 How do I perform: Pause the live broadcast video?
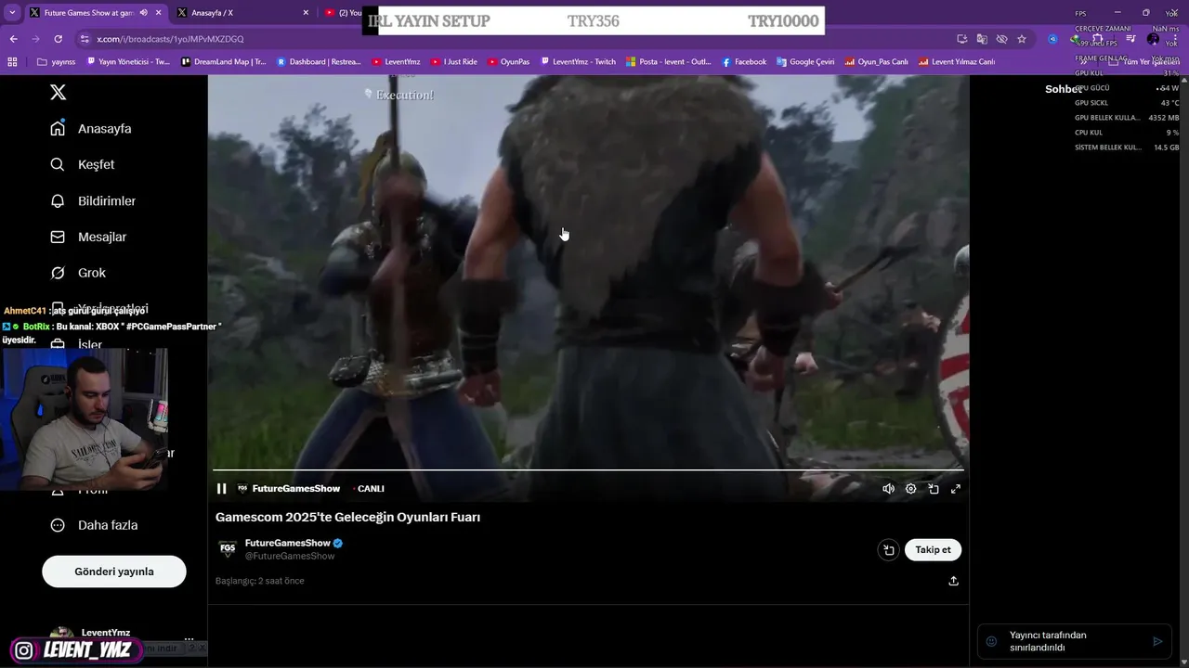pos(221,489)
